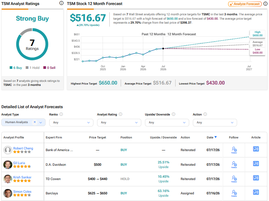This screenshot has width=269, height=201.
Task: Expand the Analyst Rating dropdown
Action: 119,122
